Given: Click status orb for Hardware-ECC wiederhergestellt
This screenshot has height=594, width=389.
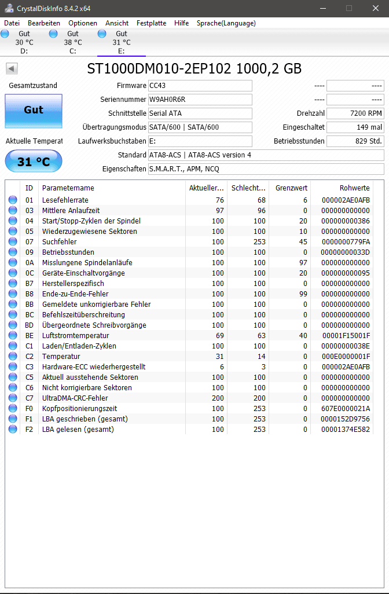Looking at the screenshot, I should click(x=13, y=366).
